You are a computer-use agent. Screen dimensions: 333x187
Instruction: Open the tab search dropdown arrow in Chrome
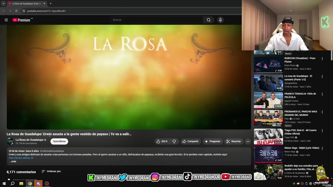pyautogui.click(x=3, y=3)
